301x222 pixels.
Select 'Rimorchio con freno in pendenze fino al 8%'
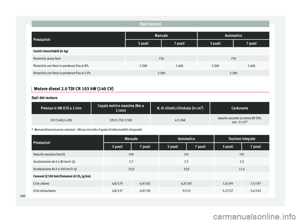61,66
